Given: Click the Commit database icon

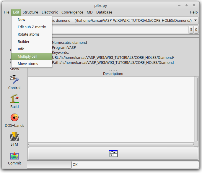Looking at the screenshot, I should [x=14, y=155].
